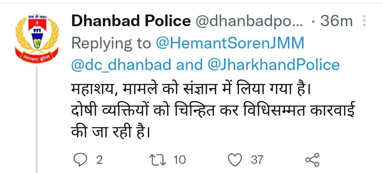Image resolution: width=383 pixels, height=173 pixels.
Task: Click the like count 37
Action: tap(257, 160)
